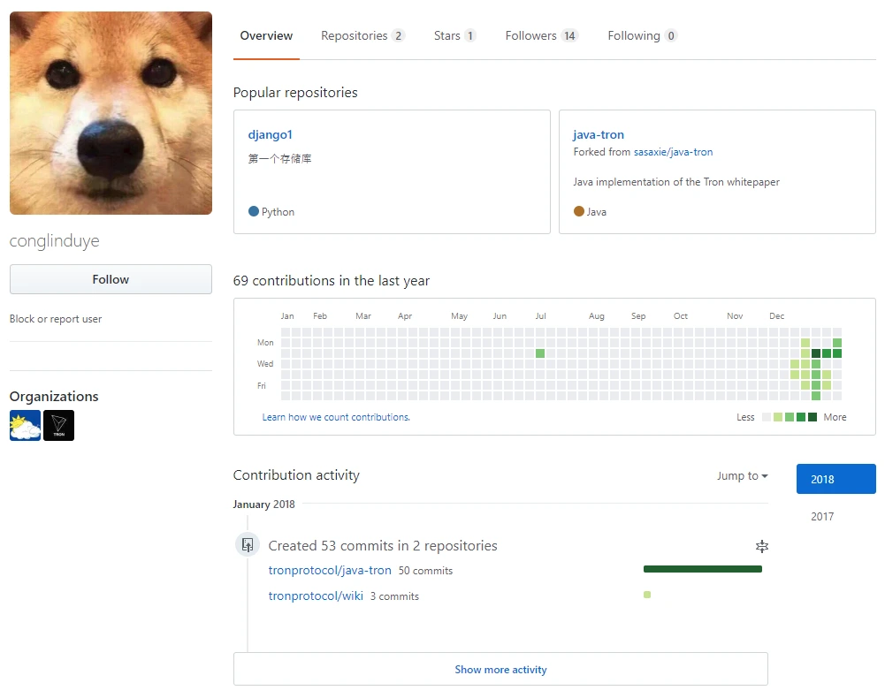The height and width of the screenshot is (698, 885).
Task: Open the conglinduye profile picture
Action: [111, 113]
